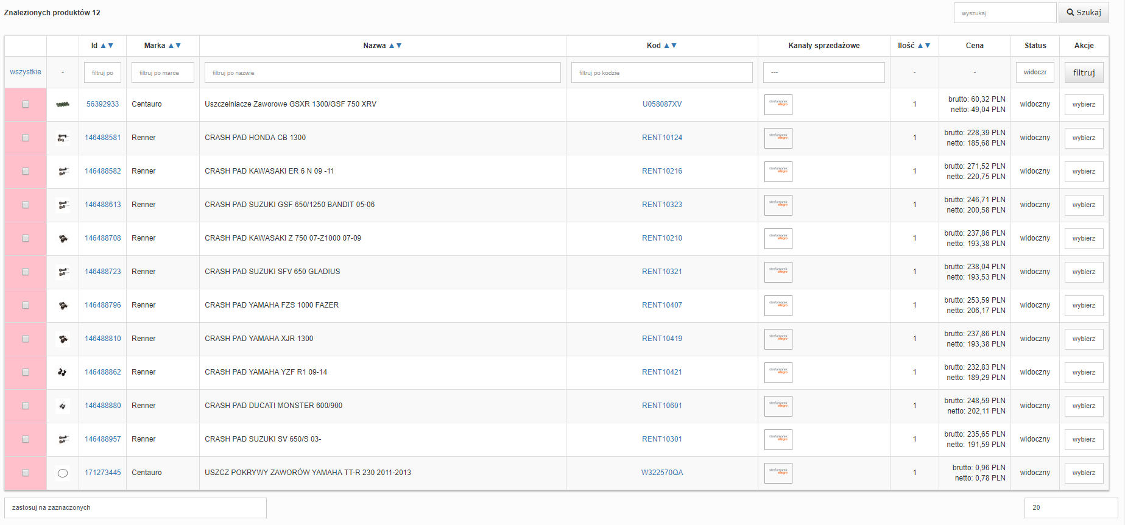Sort Id column ascending with up arrow

(104, 46)
